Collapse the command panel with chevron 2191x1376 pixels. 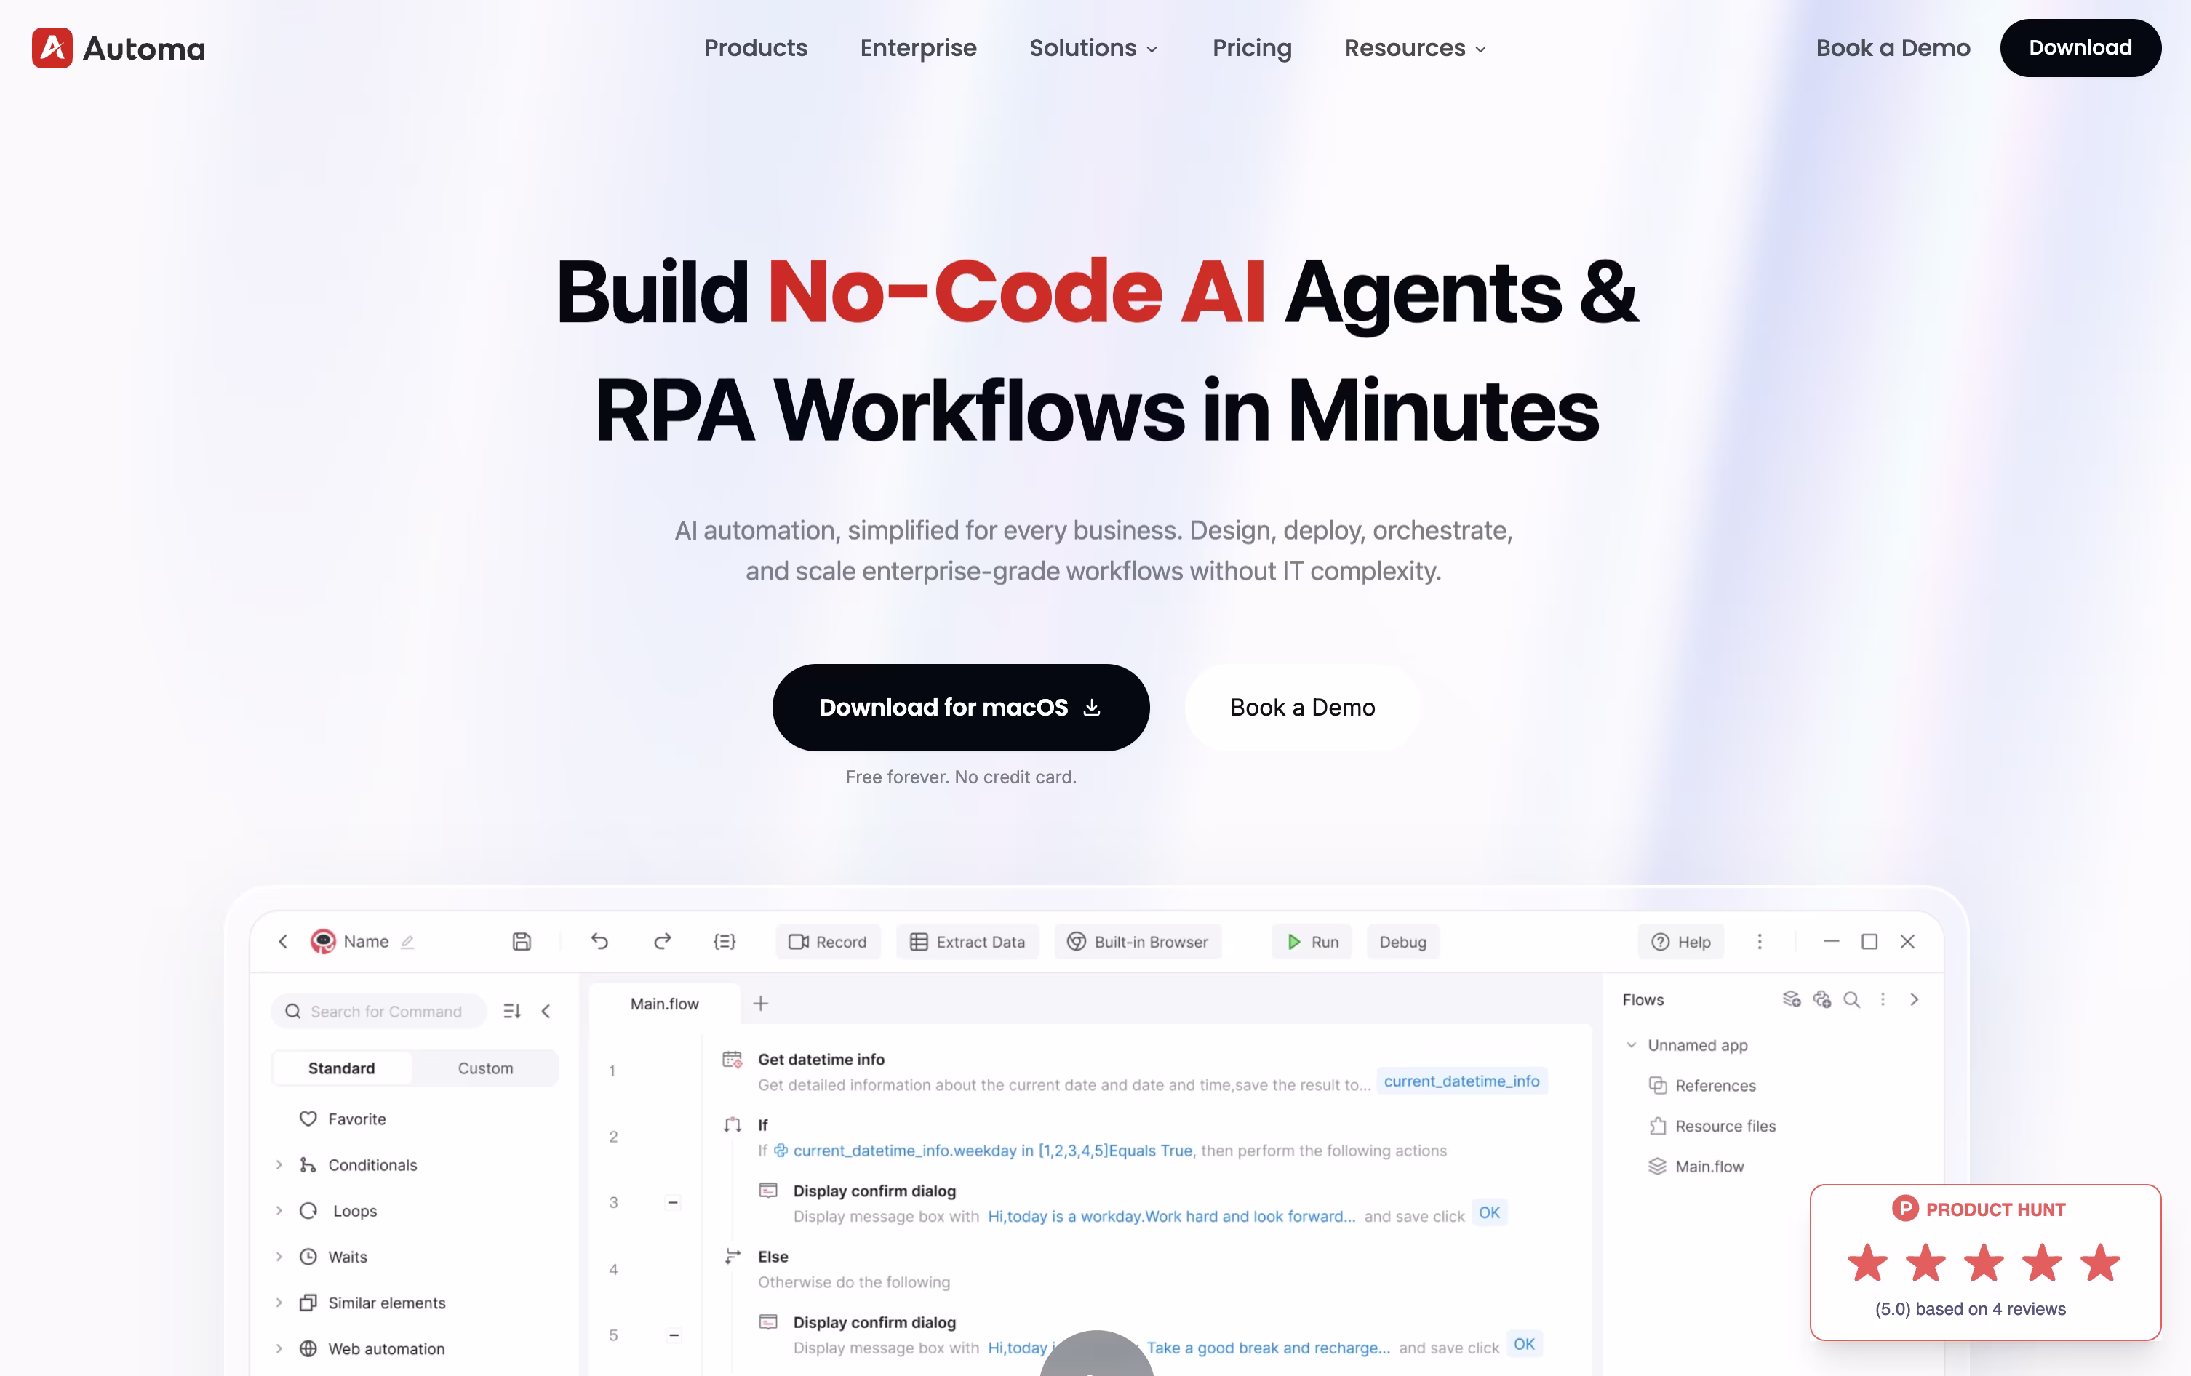546,1012
